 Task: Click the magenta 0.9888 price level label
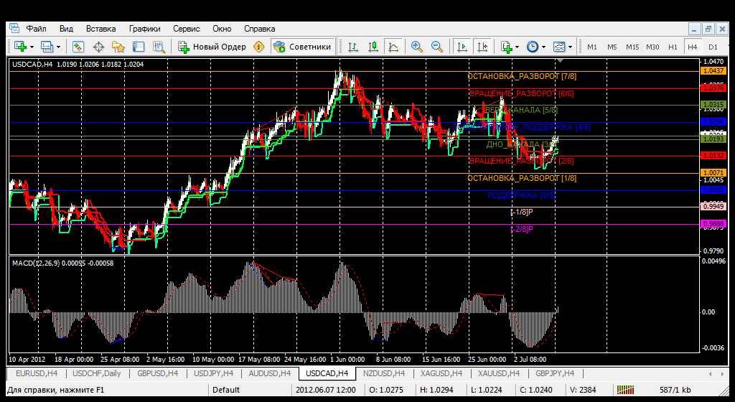point(713,224)
